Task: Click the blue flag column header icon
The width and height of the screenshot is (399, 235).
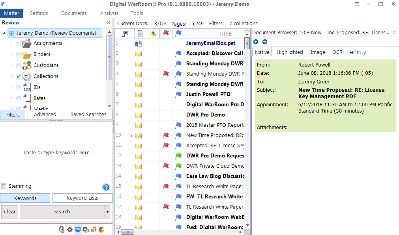Action: coord(178,33)
